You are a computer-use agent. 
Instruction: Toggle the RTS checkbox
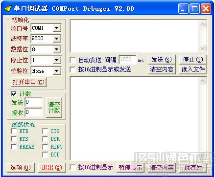pyautogui.click(x=14, y=139)
